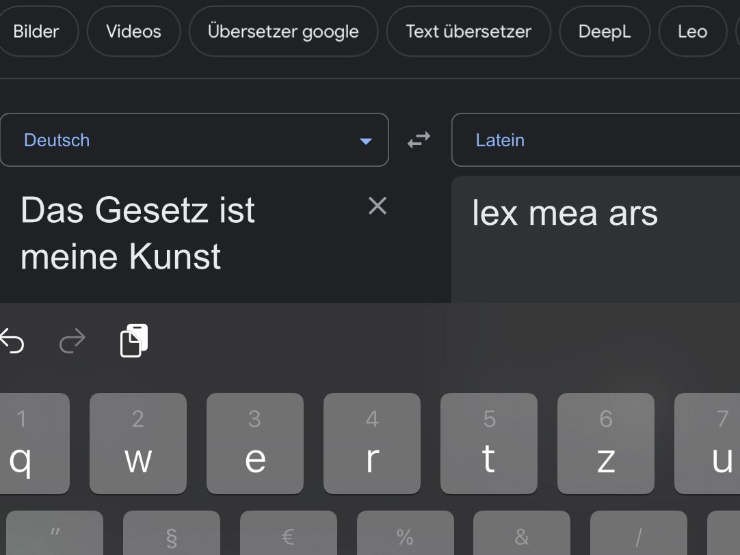The image size is (740, 555).
Task: Switch to the Videos search tab
Action: coord(133,31)
